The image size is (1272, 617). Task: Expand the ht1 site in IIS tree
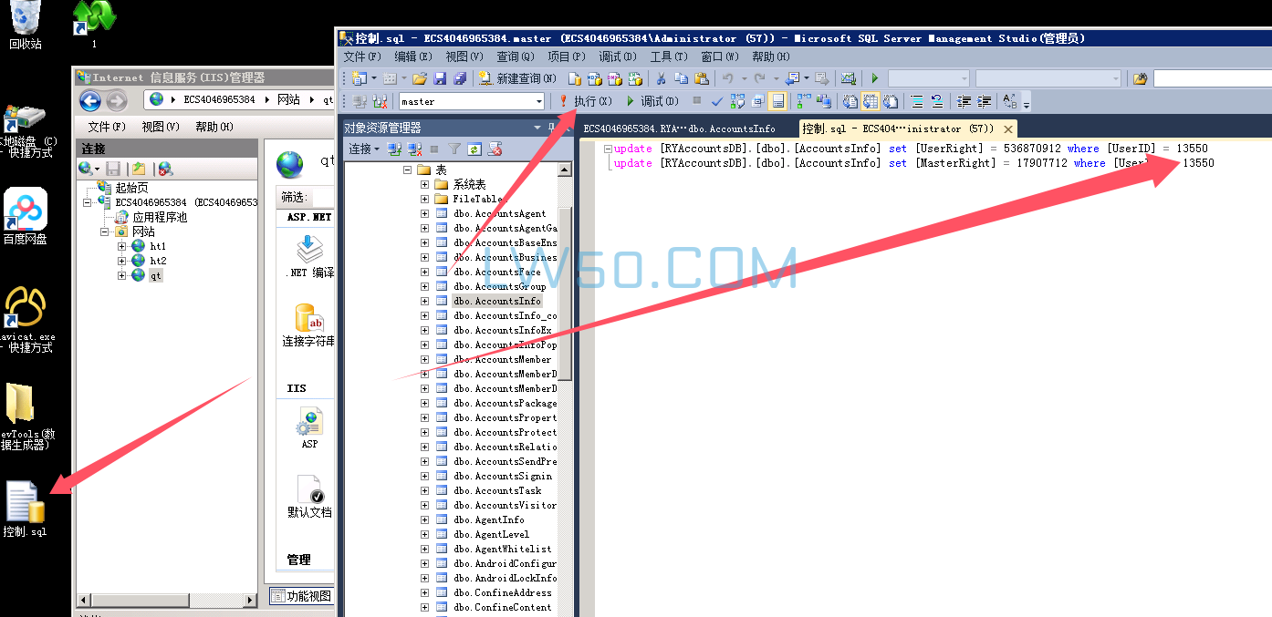(122, 246)
